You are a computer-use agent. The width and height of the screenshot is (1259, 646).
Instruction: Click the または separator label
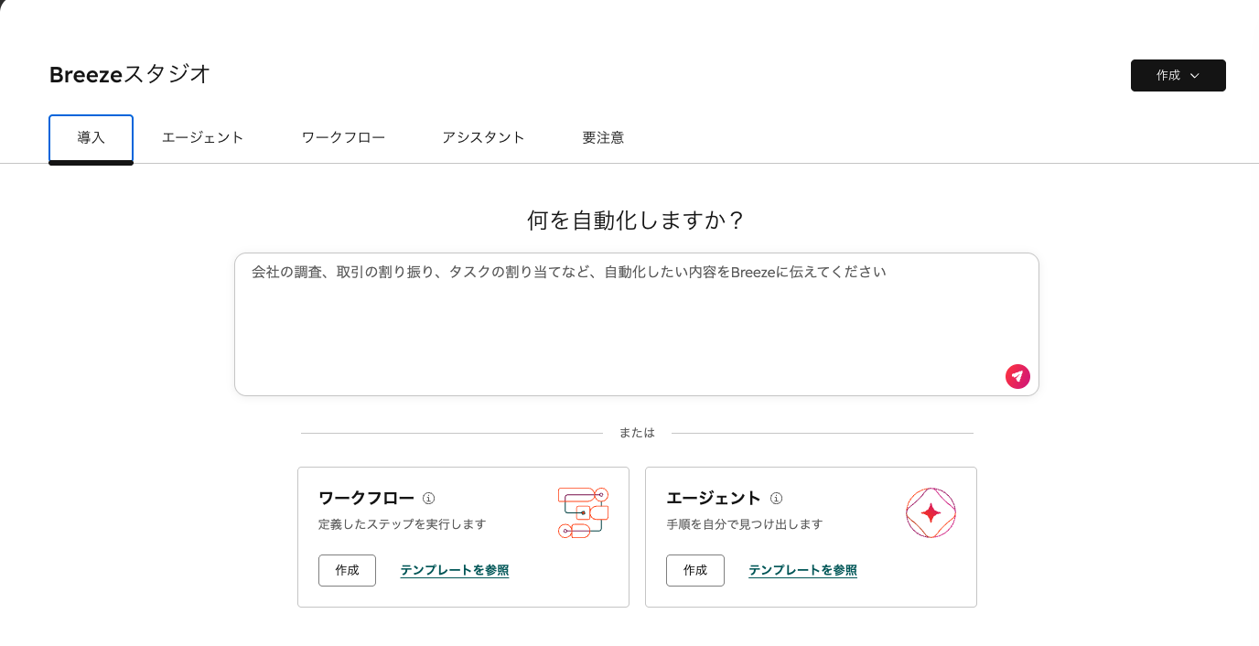pyautogui.click(x=637, y=433)
